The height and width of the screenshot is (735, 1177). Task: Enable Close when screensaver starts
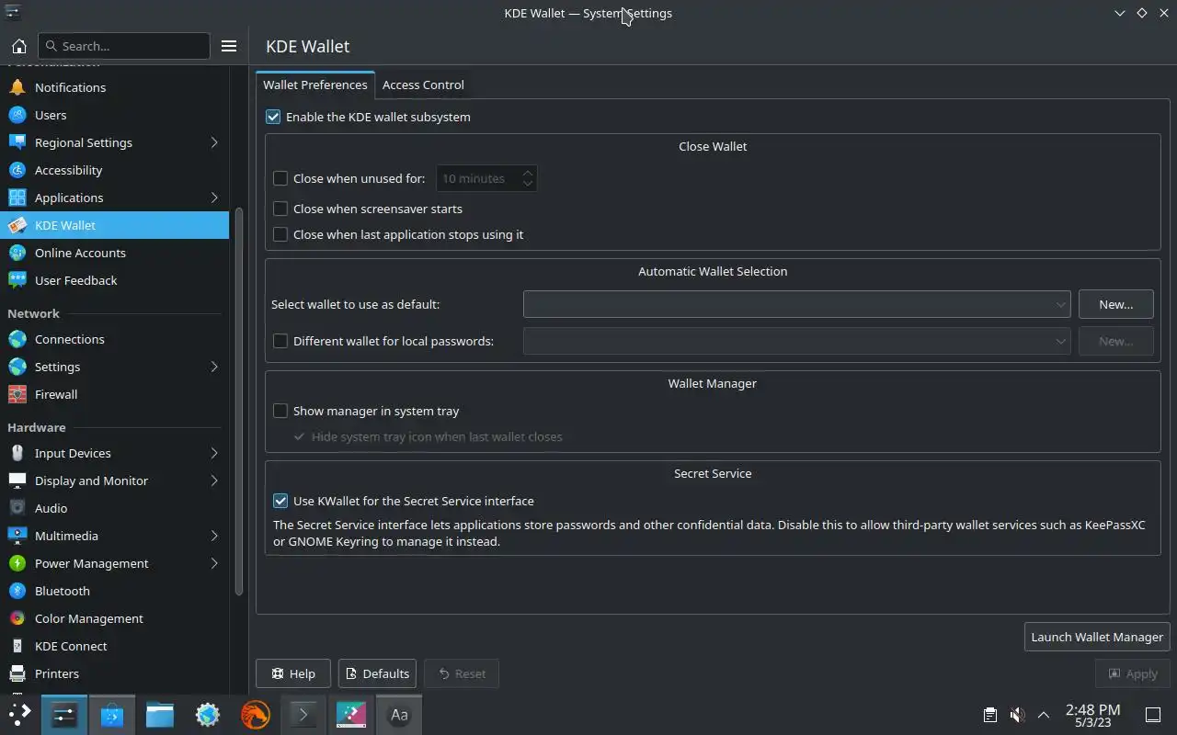coord(280,209)
